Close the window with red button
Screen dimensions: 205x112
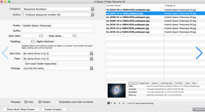pos(1,2)
